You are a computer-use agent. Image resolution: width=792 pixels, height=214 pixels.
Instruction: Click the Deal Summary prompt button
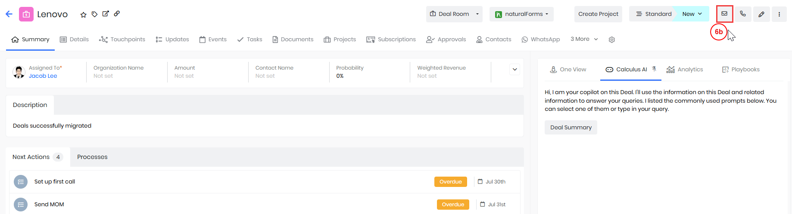point(571,128)
